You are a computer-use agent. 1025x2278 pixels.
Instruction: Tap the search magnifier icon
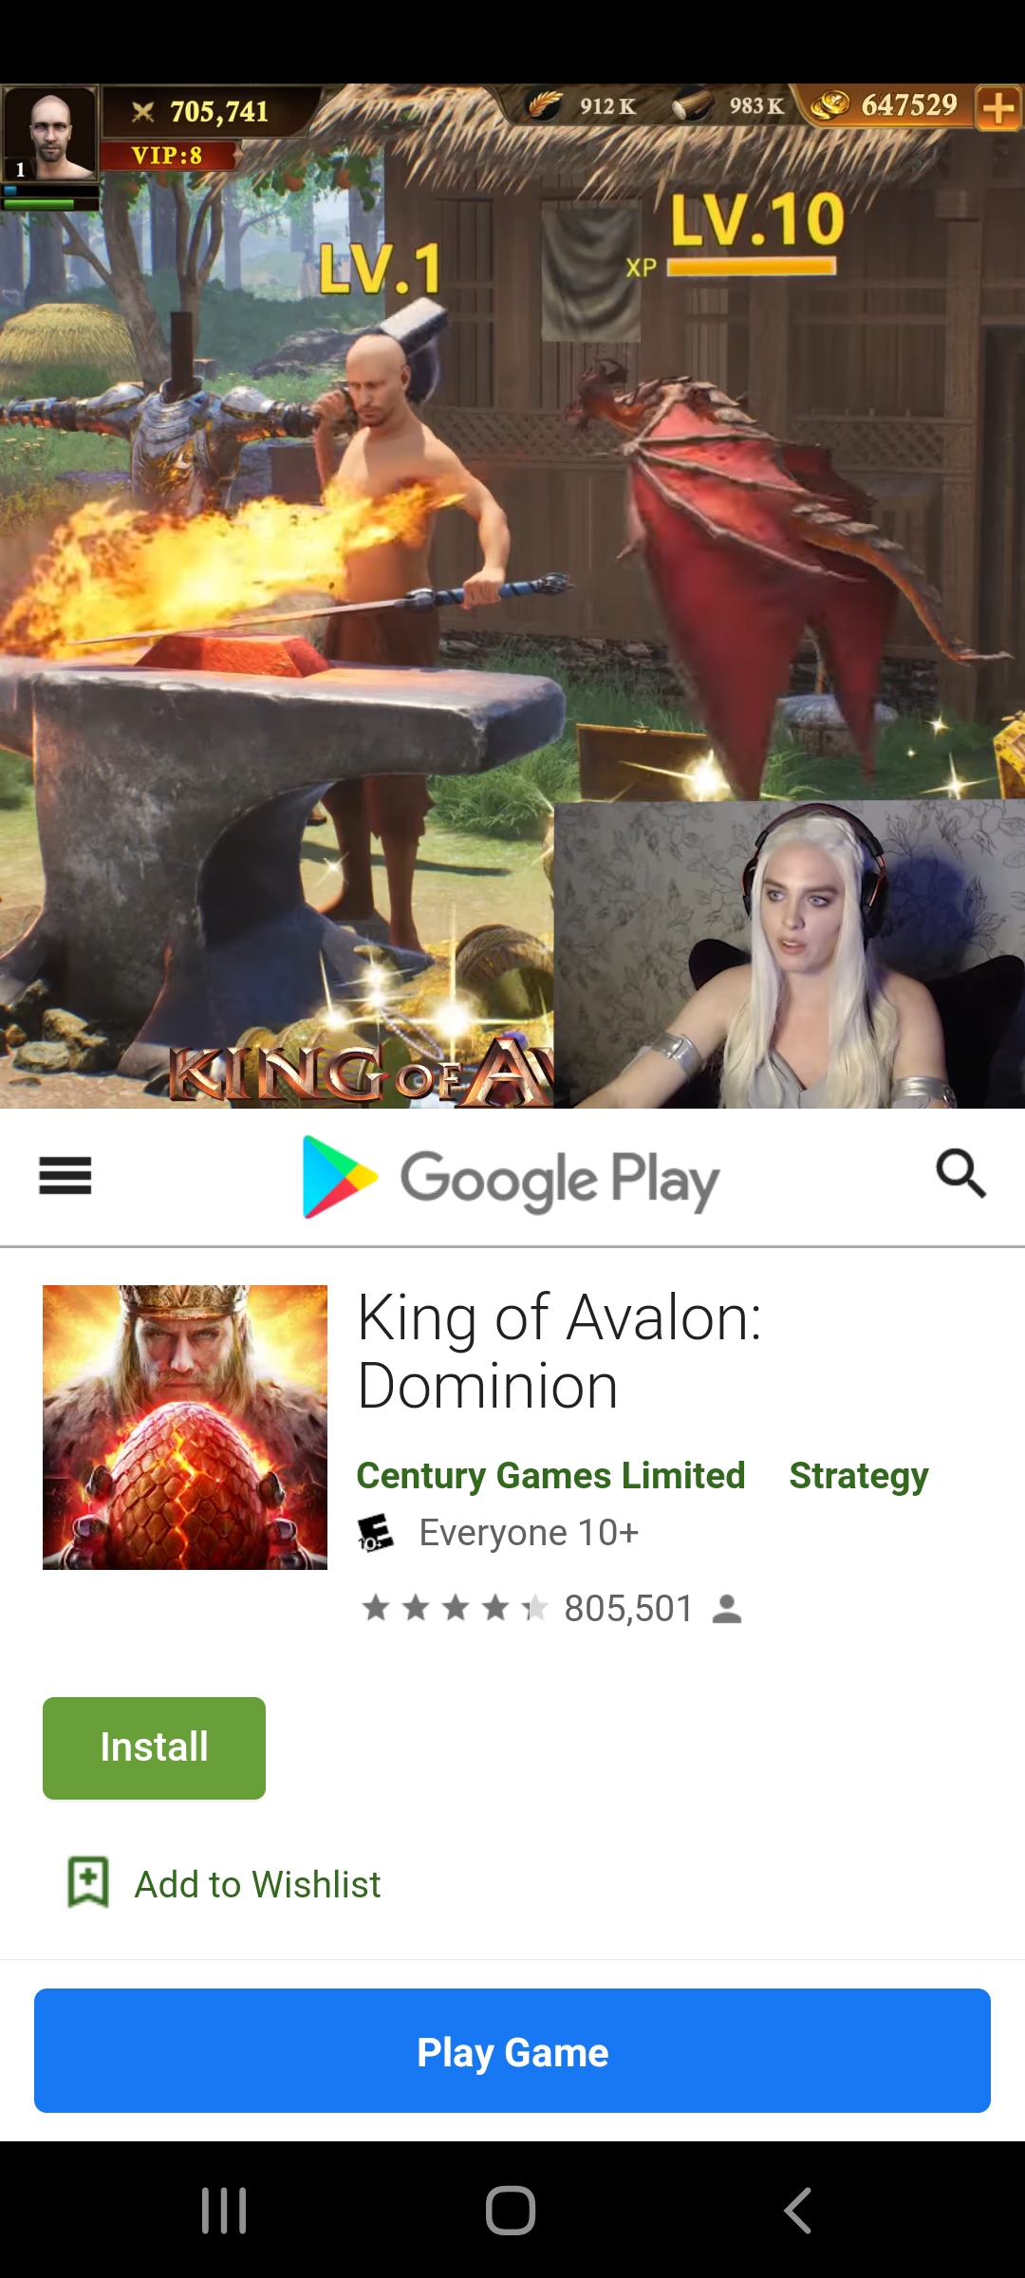(x=960, y=1174)
